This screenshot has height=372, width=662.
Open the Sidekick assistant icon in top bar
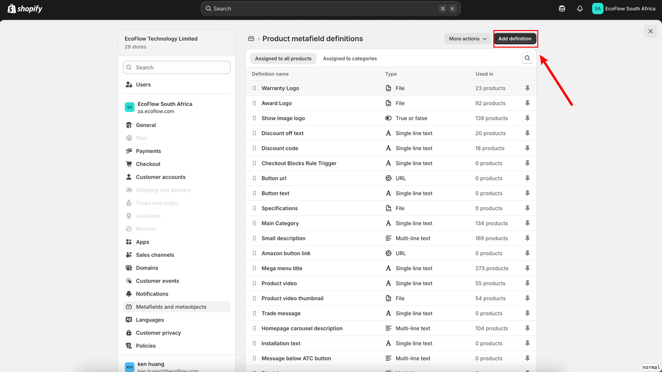click(562, 9)
